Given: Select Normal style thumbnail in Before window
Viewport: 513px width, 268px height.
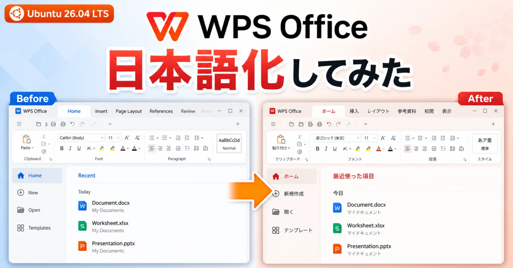Looking at the screenshot, I should click(229, 144).
